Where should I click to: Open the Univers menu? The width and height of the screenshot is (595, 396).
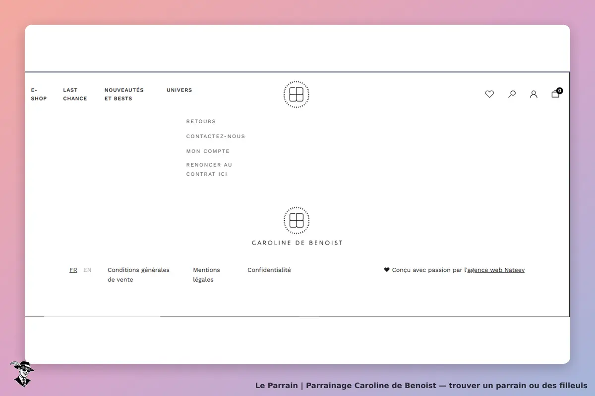click(179, 90)
